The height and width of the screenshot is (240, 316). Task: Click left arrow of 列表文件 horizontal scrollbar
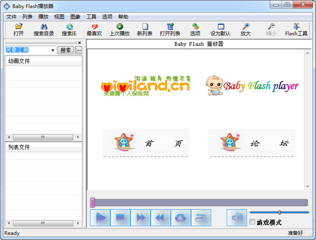coord(8,223)
